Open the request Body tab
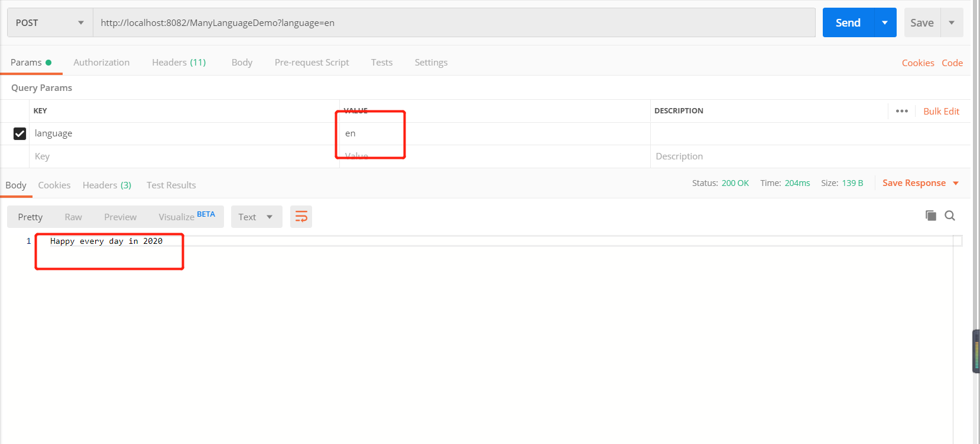Viewport: 980px width, 444px height. 242,62
